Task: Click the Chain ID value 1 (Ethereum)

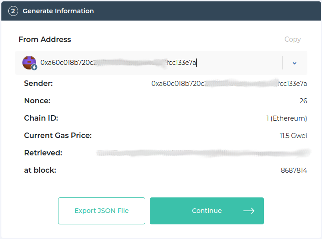Action: pyautogui.click(x=286, y=118)
